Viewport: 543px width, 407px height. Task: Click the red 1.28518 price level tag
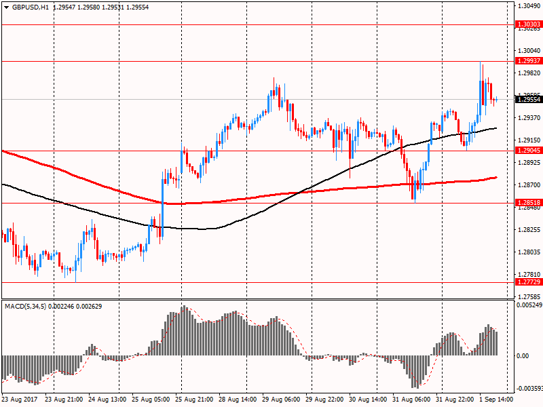tap(529, 202)
